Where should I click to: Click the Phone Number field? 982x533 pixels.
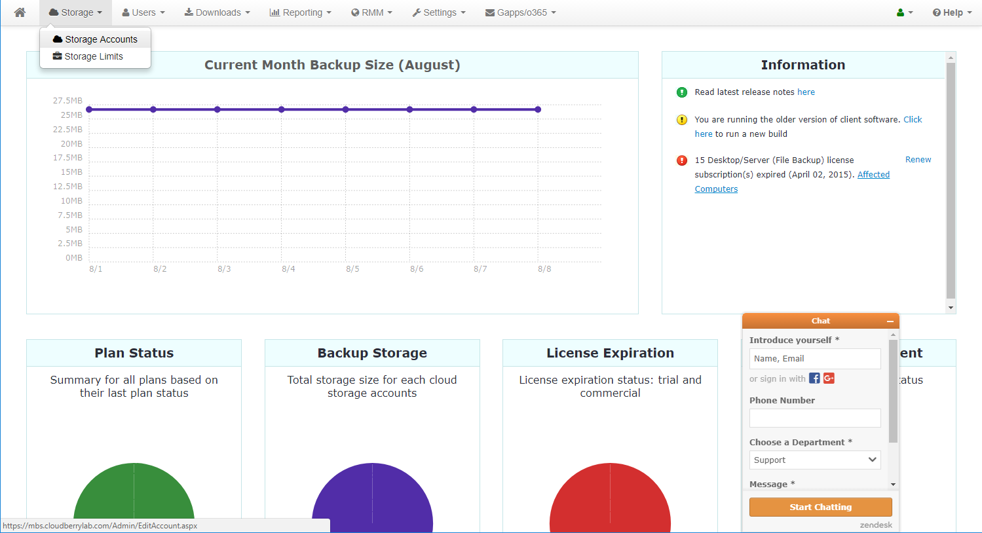tap(815, 418)
